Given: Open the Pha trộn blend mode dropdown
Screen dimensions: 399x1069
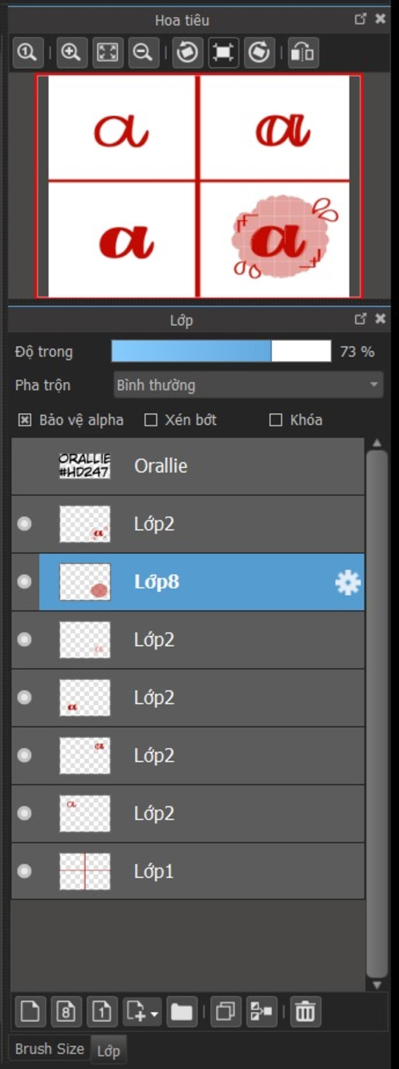Looking at the screenshot, I should 248,385.
